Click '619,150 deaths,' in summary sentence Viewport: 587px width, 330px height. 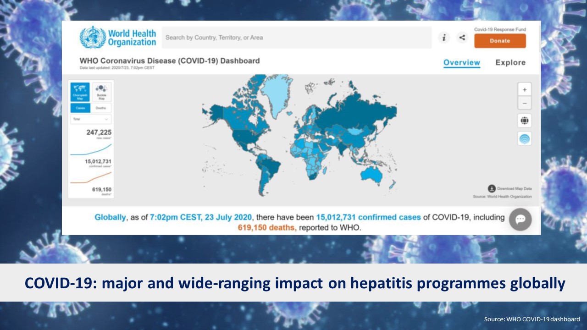click(x=267, y=227)
